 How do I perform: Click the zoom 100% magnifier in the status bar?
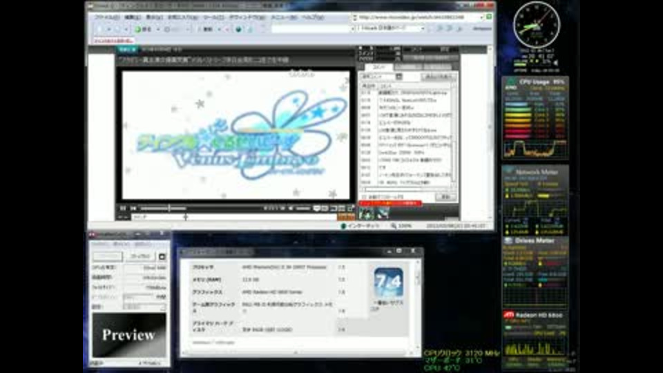point(401,226)
